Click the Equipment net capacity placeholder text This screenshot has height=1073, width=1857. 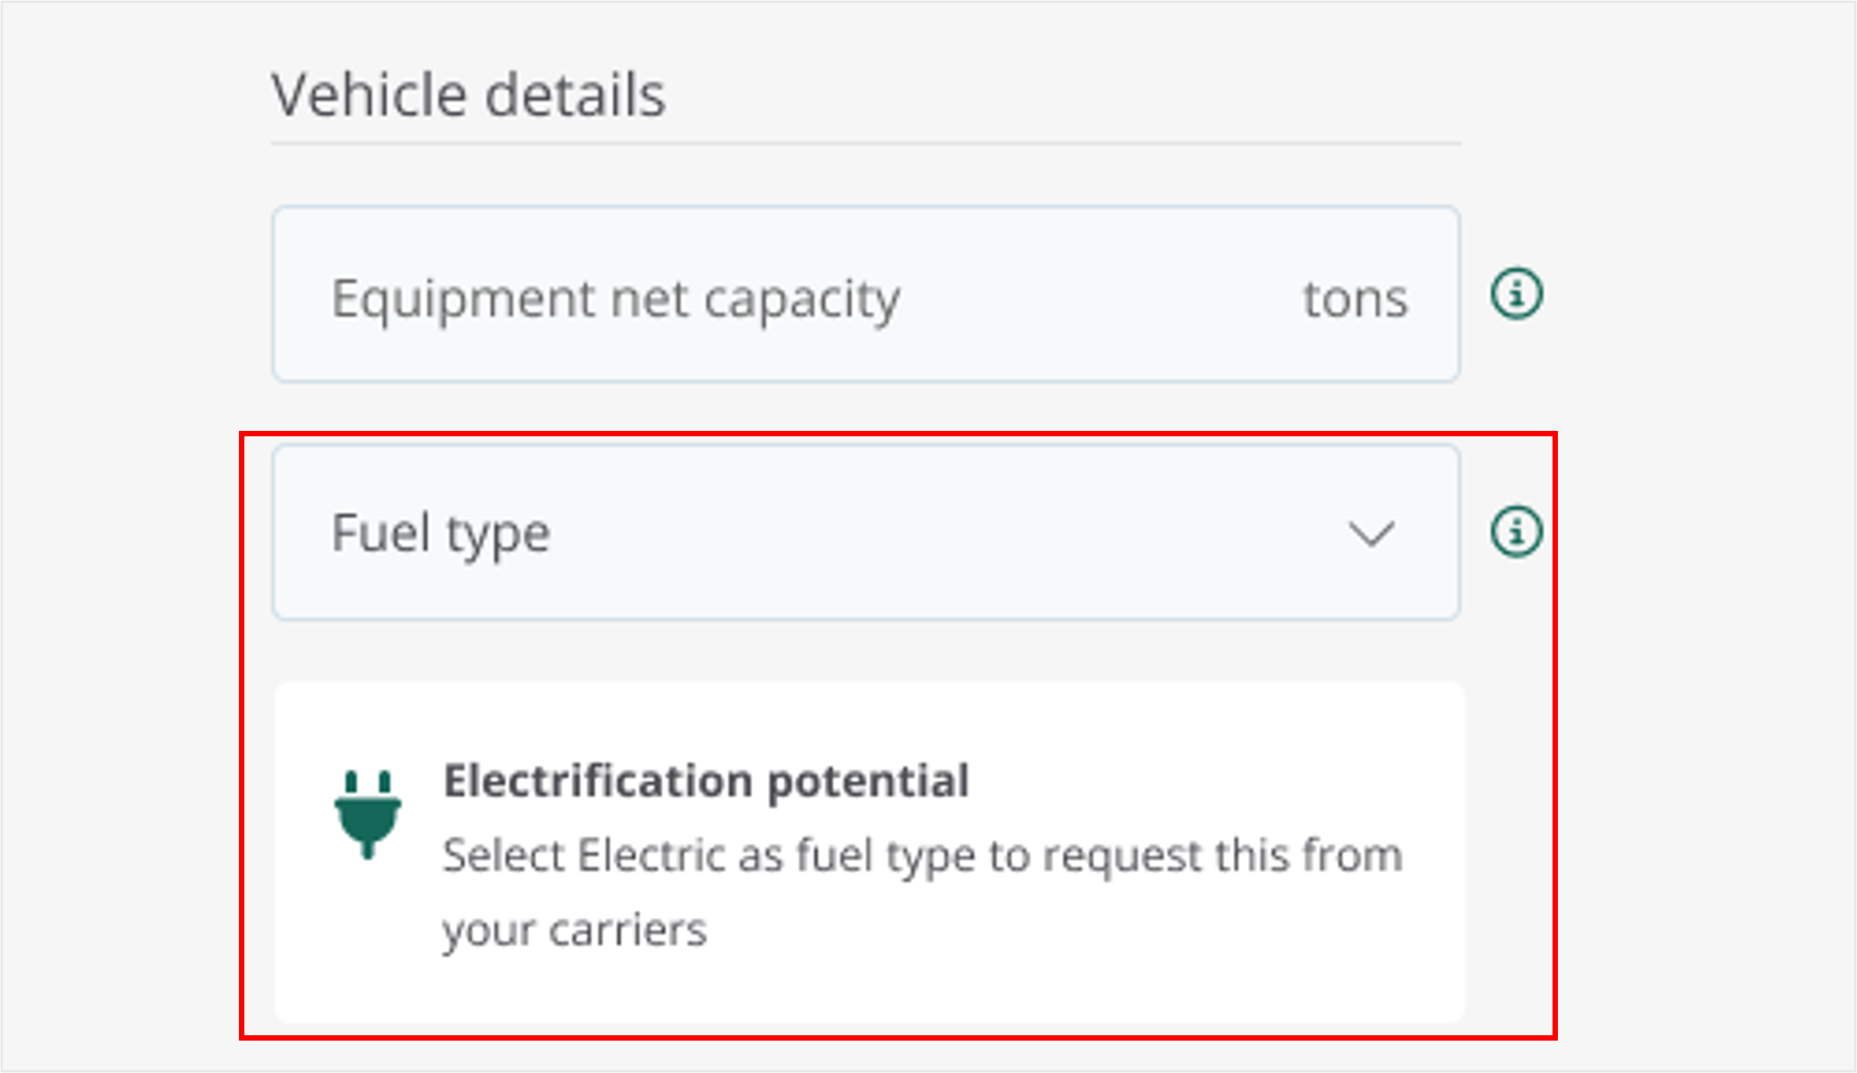616,300
